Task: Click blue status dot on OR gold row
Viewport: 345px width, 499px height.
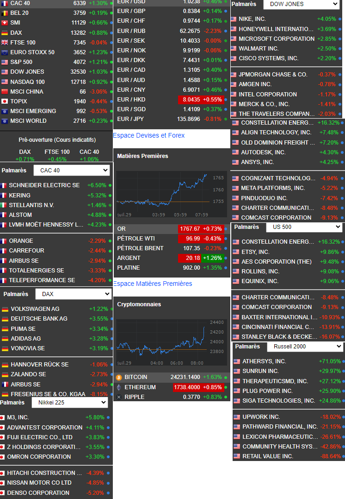Action: [226, 229]
